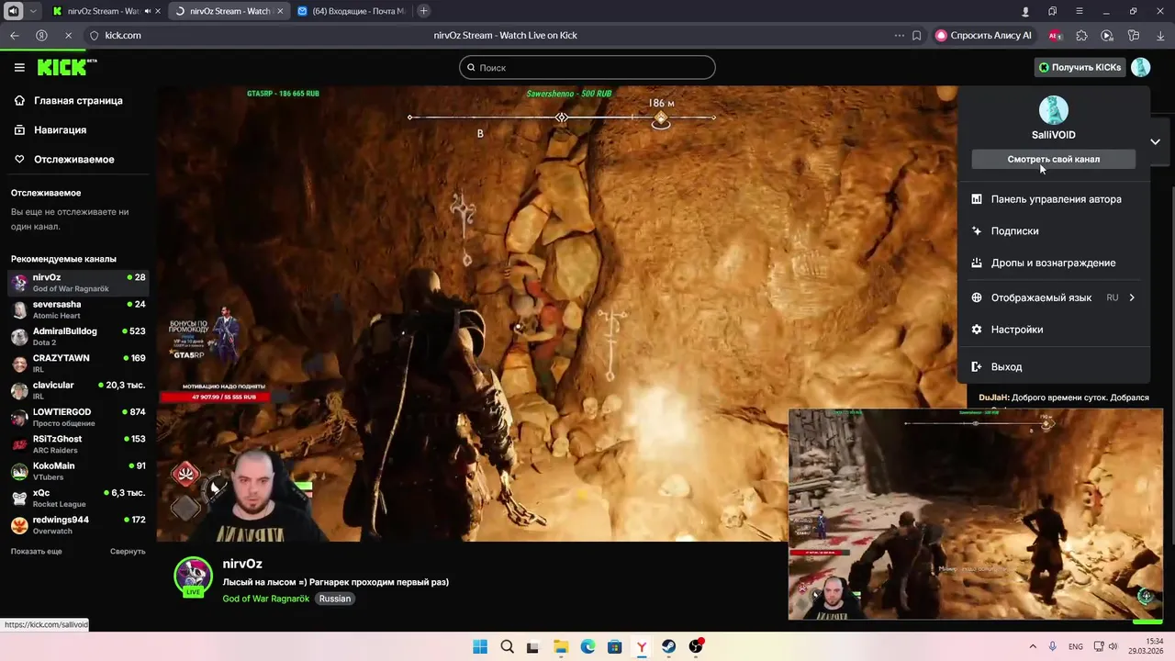The height and width of the screenshot is (661, 1175).
Task: Click the globe icon for display language
Action: (977, 297)
